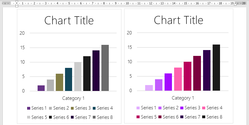The image size is (249, 125).
Task: Click Series 8 black bar in right chart
Action: (x=216, y=68)
